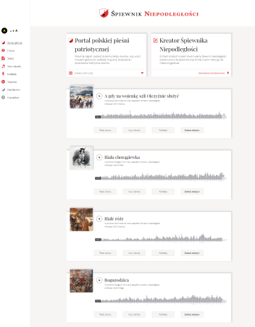The image size is (255, 327).
Task: Play the song A gdy na wojenkę szli
Action: (99, 96)
